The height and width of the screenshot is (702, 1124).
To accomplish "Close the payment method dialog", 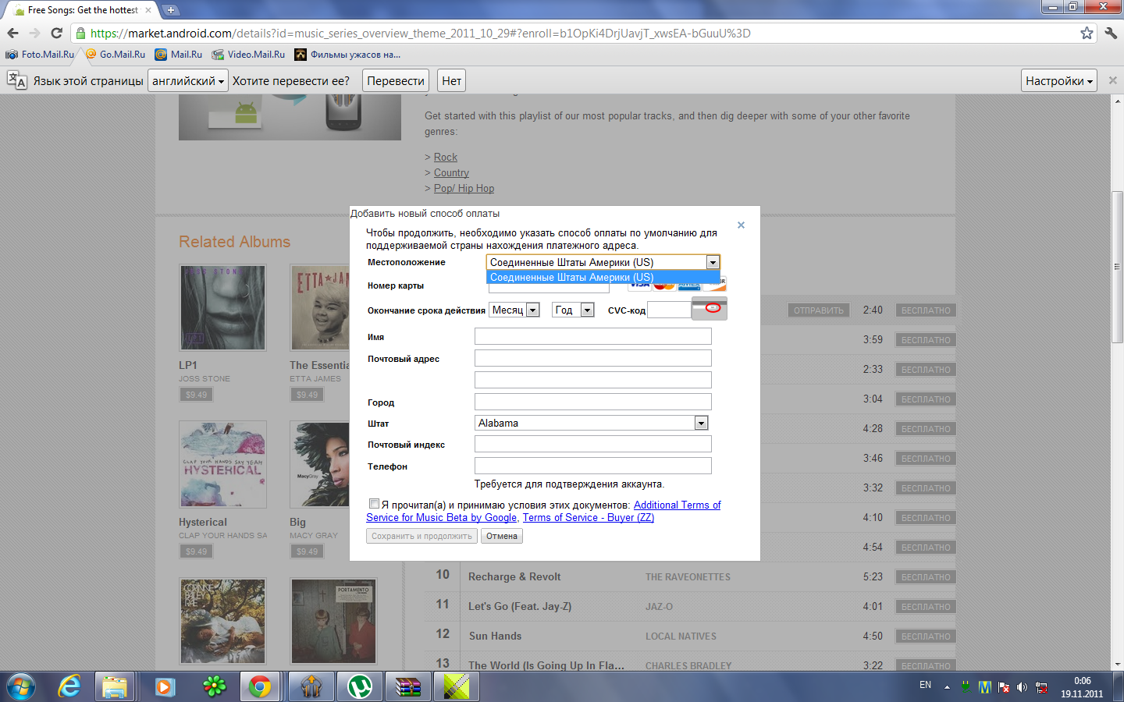I will coord(741,225).
